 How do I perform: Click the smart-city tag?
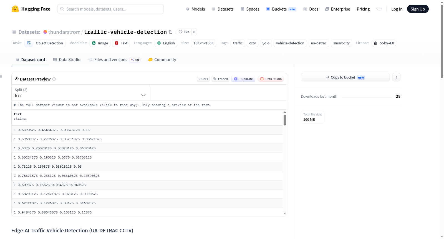pos(341,43)
